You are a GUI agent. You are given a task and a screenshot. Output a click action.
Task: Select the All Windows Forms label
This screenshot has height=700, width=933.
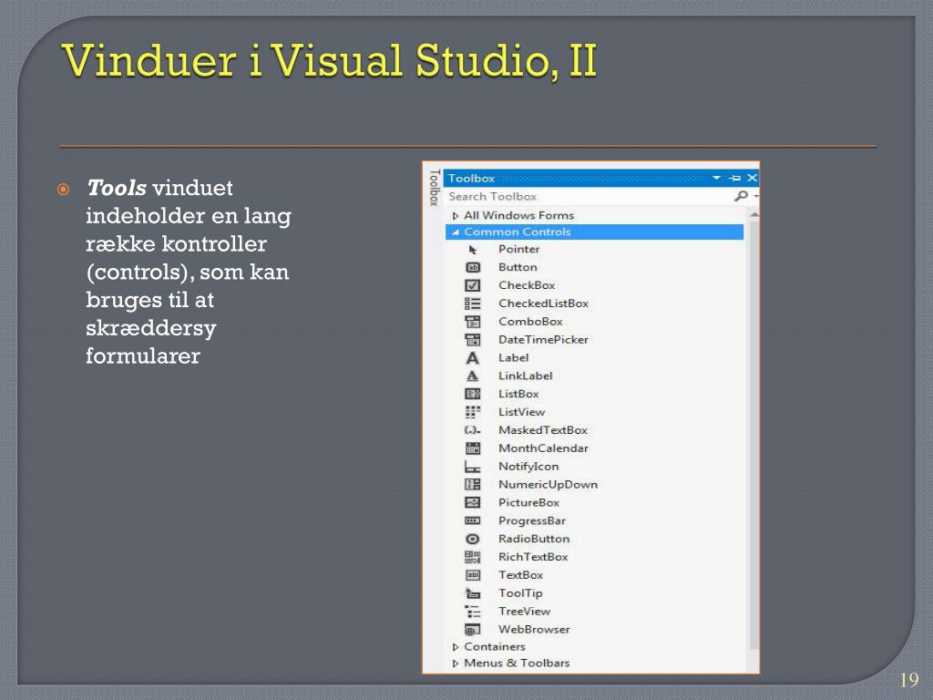tap(518, 215)
